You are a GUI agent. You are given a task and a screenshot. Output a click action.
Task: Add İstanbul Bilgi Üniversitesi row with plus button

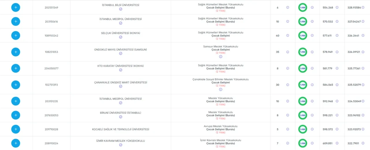point(16,7)
